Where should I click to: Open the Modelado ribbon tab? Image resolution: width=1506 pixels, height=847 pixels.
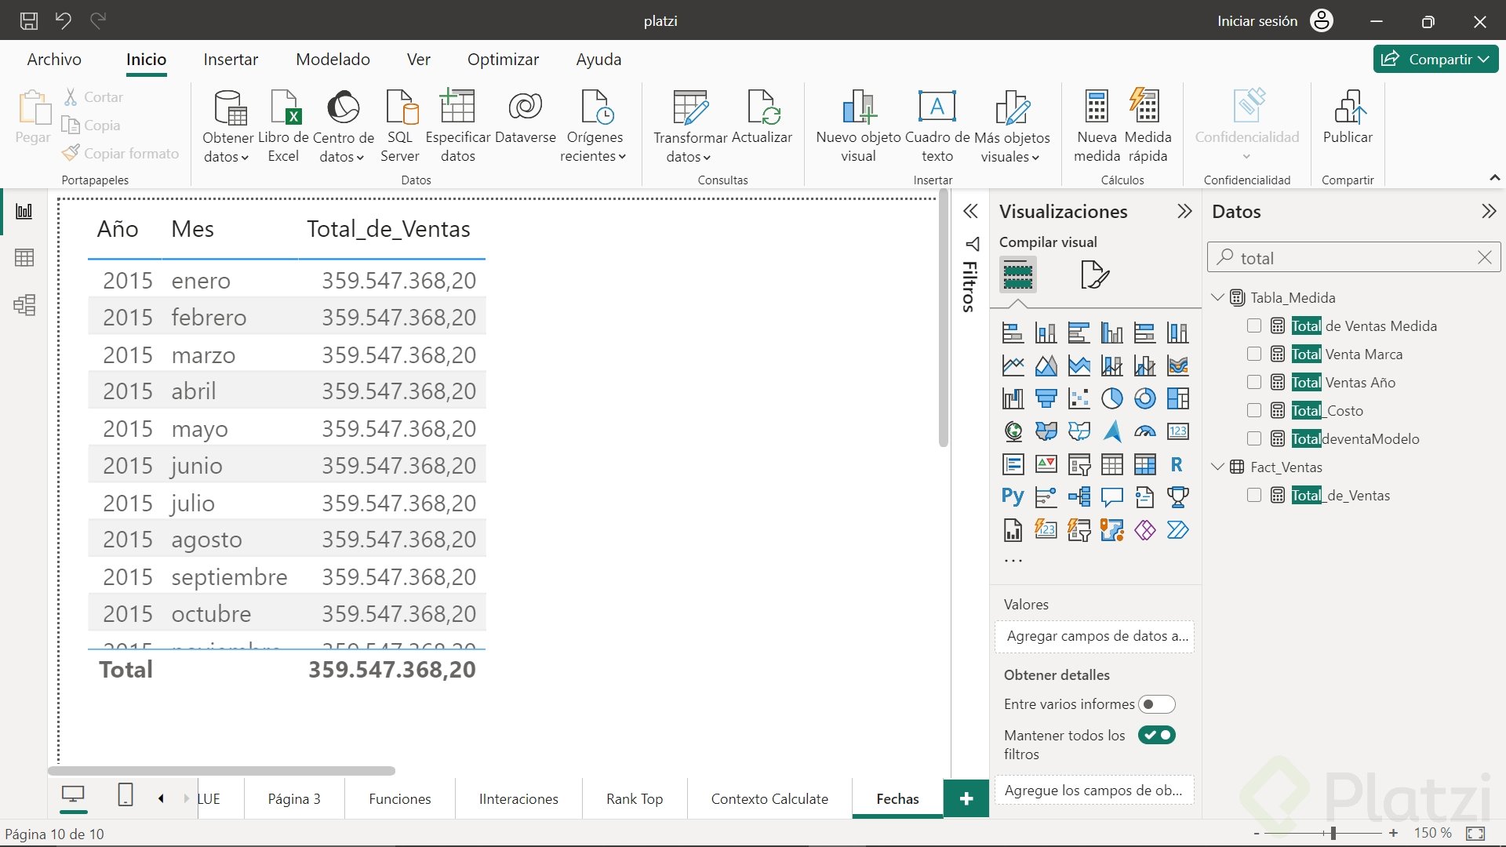click(333, 60)
